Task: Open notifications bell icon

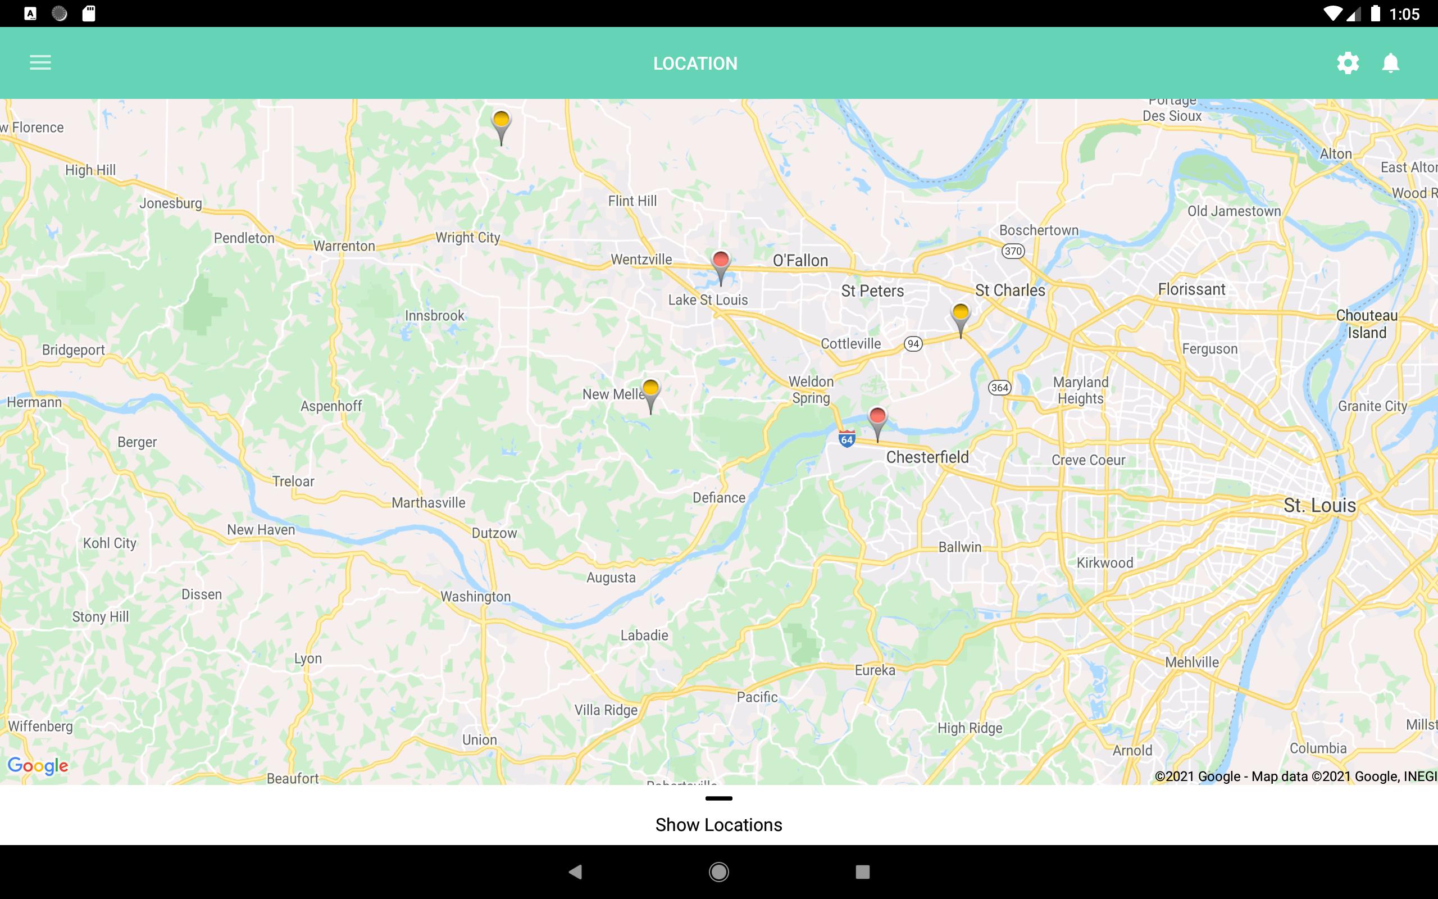Action: [x=1390, y=62]
